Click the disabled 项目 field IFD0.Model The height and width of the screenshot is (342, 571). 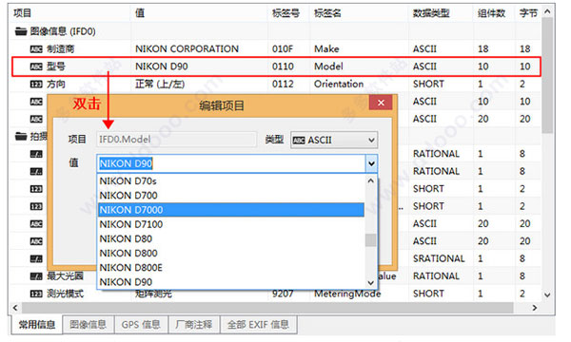click(x=177, y=140)
